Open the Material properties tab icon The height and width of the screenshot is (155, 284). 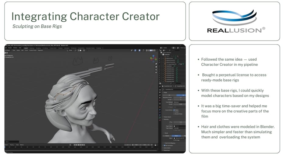[160, 120]
